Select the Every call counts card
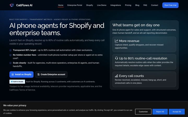188x117 pixels. click(144, 79)
